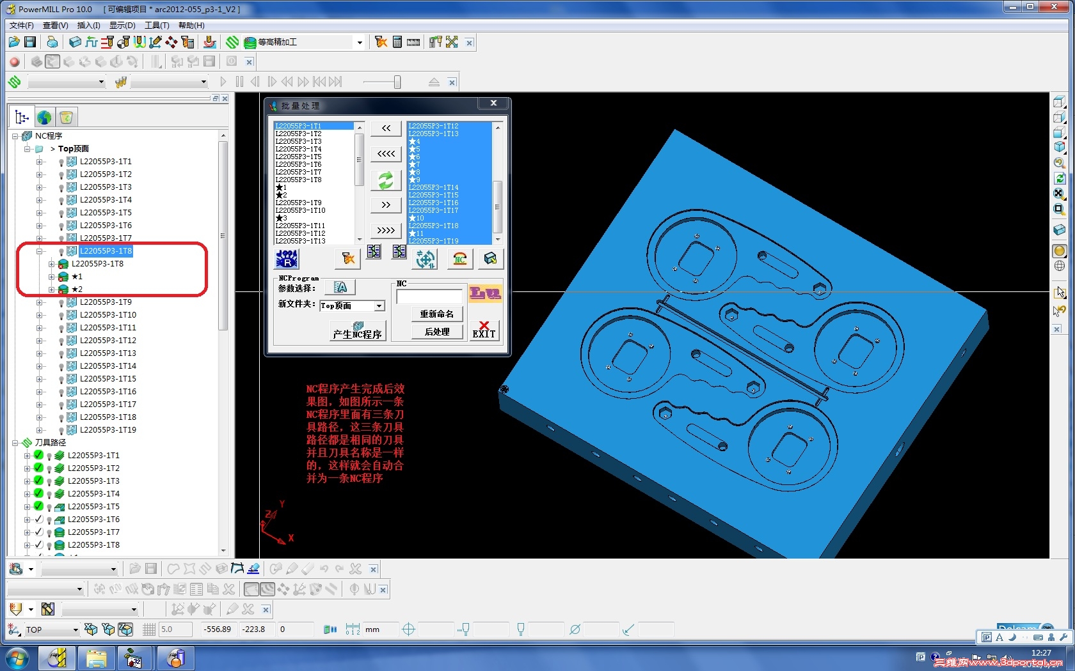Click the simulation play button
The width and height of the screenshot is (1075, 671).
point(223,82)
